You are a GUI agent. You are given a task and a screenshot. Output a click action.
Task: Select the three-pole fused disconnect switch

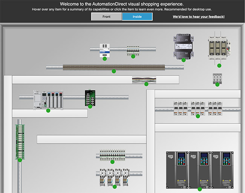pos(219,49)
